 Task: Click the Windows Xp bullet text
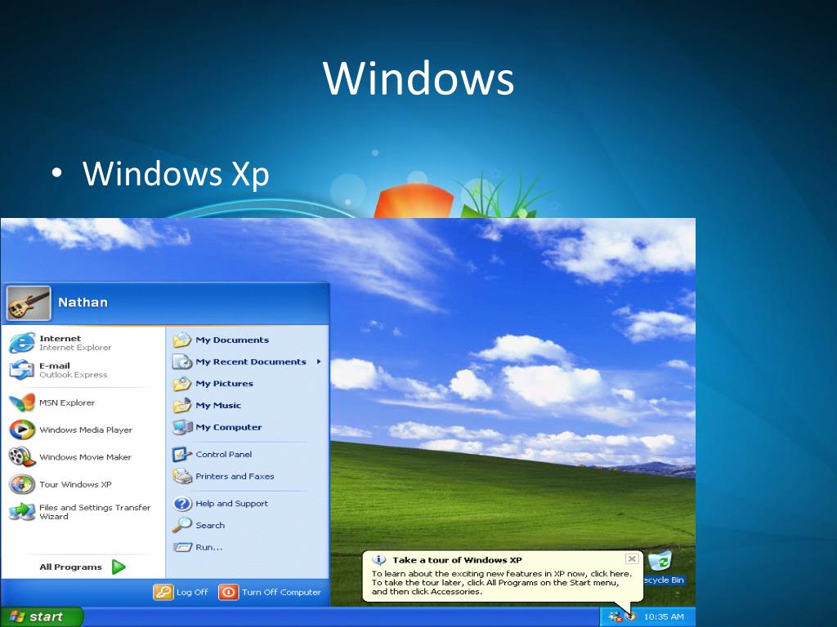(x=176, y=175)
